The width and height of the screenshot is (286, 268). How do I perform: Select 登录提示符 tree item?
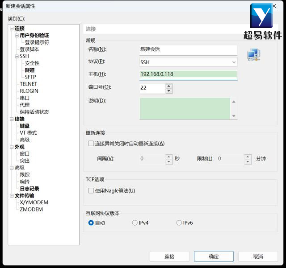click(37, 42)
